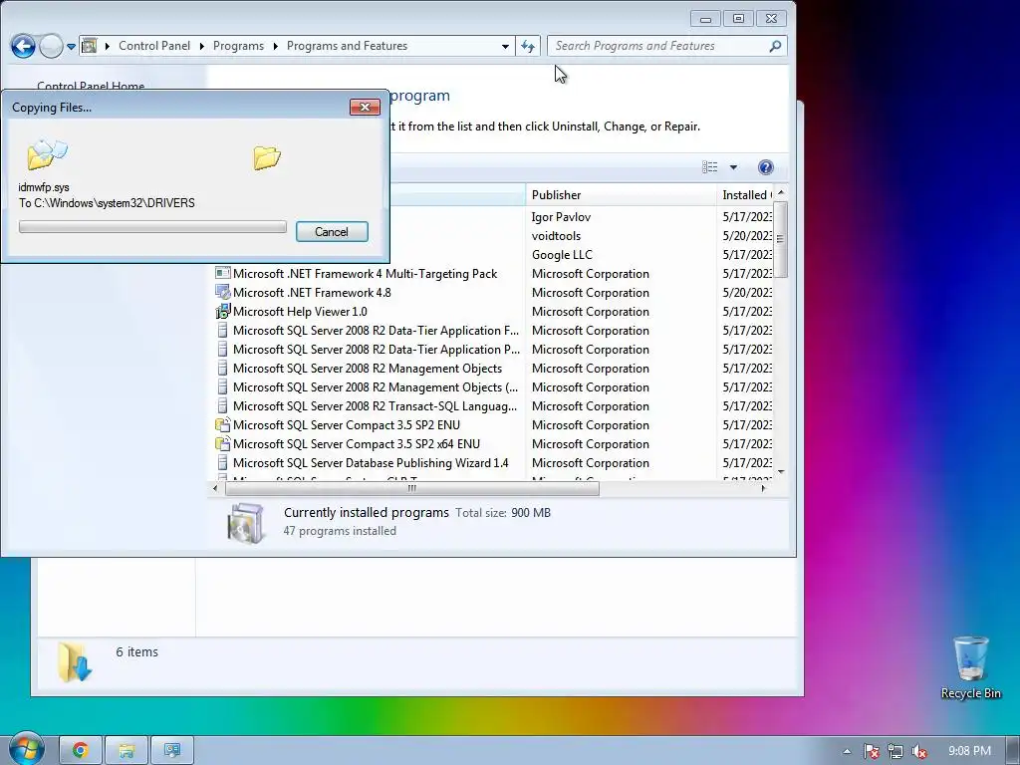
Task: Click the folder icon in background Explorer window
Action: (74, 661)
